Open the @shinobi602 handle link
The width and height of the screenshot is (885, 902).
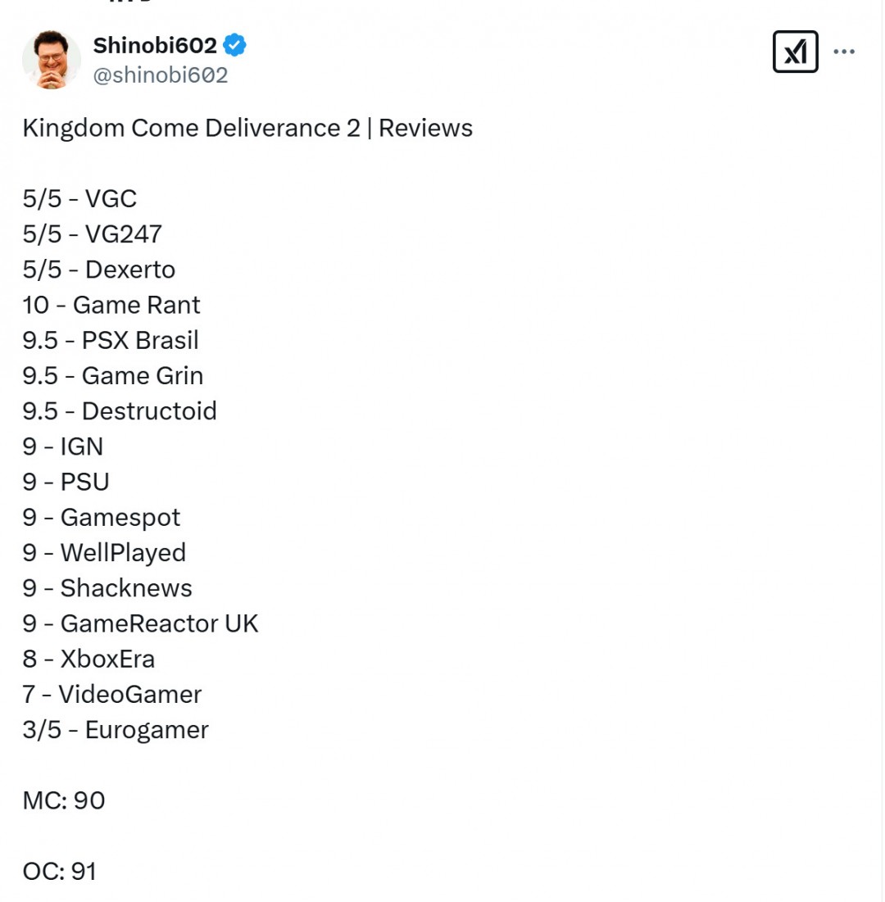(161, 75)
